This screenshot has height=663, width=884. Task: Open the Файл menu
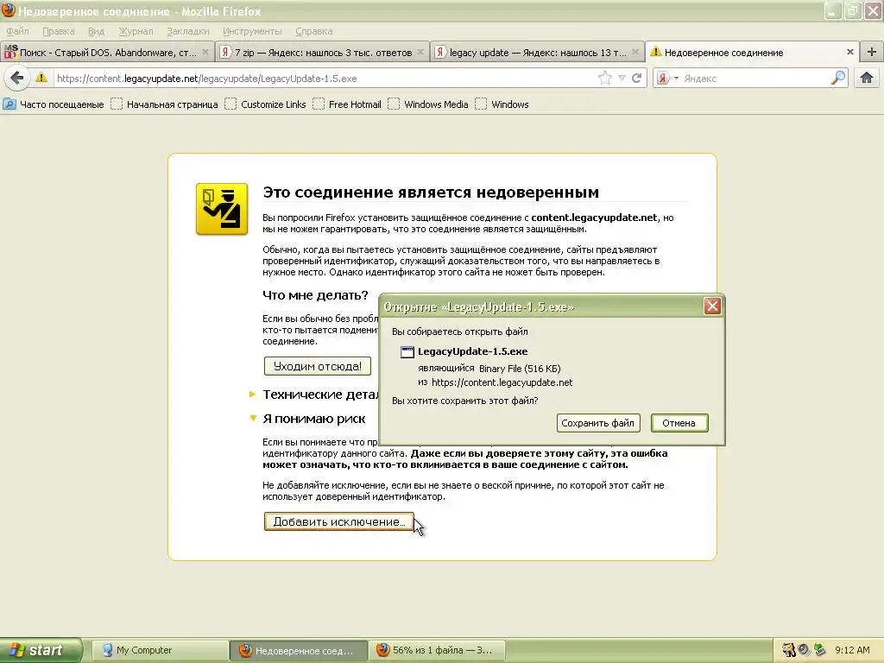point(17,31)
